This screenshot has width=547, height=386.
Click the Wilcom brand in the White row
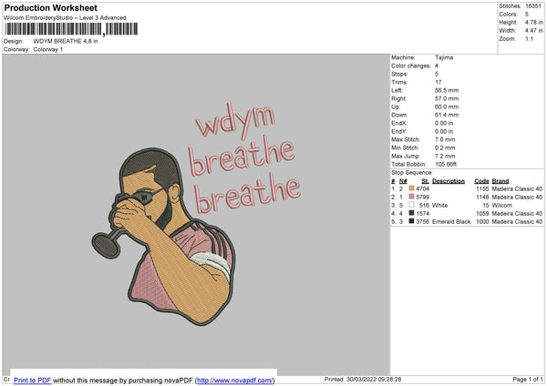click(x=502, y=205)
